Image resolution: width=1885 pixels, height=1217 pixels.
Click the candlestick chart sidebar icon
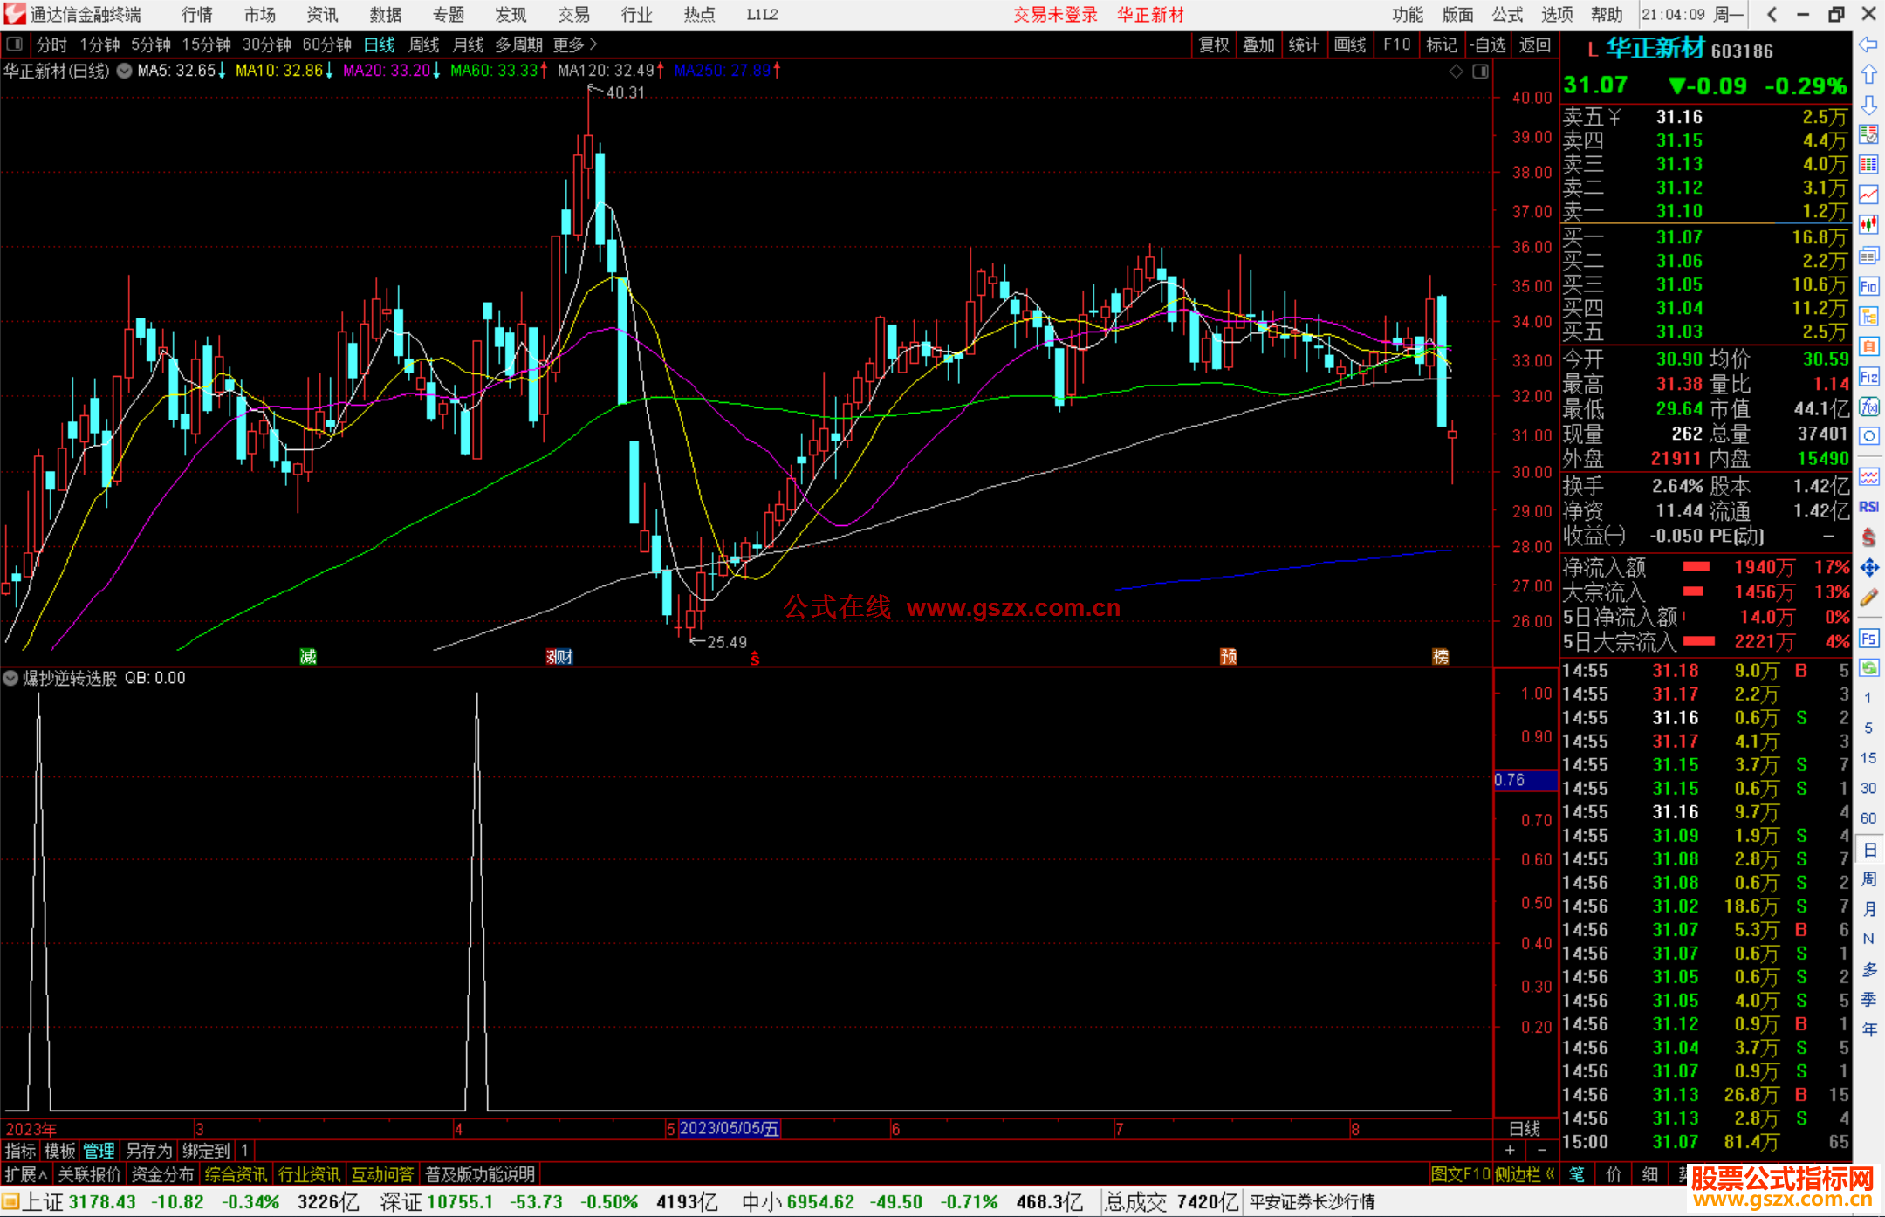[x=1868, y=224]
